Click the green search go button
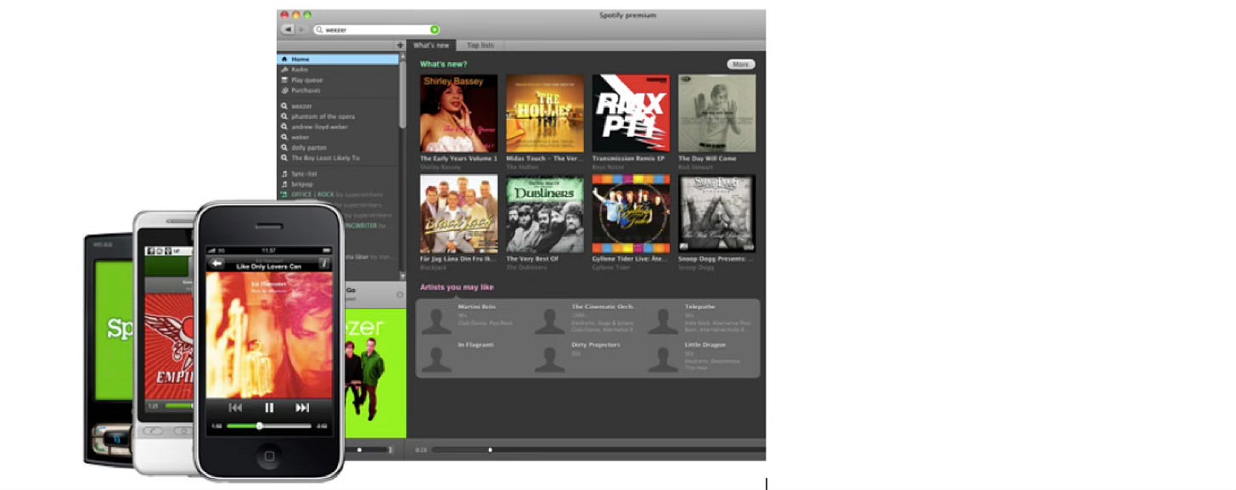Screen dimensions: 1236x490 point(435,30)
